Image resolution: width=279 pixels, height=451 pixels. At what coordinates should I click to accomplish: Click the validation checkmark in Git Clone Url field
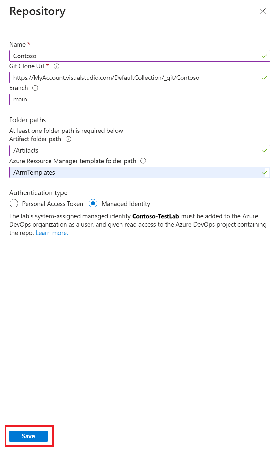(265, 78)
